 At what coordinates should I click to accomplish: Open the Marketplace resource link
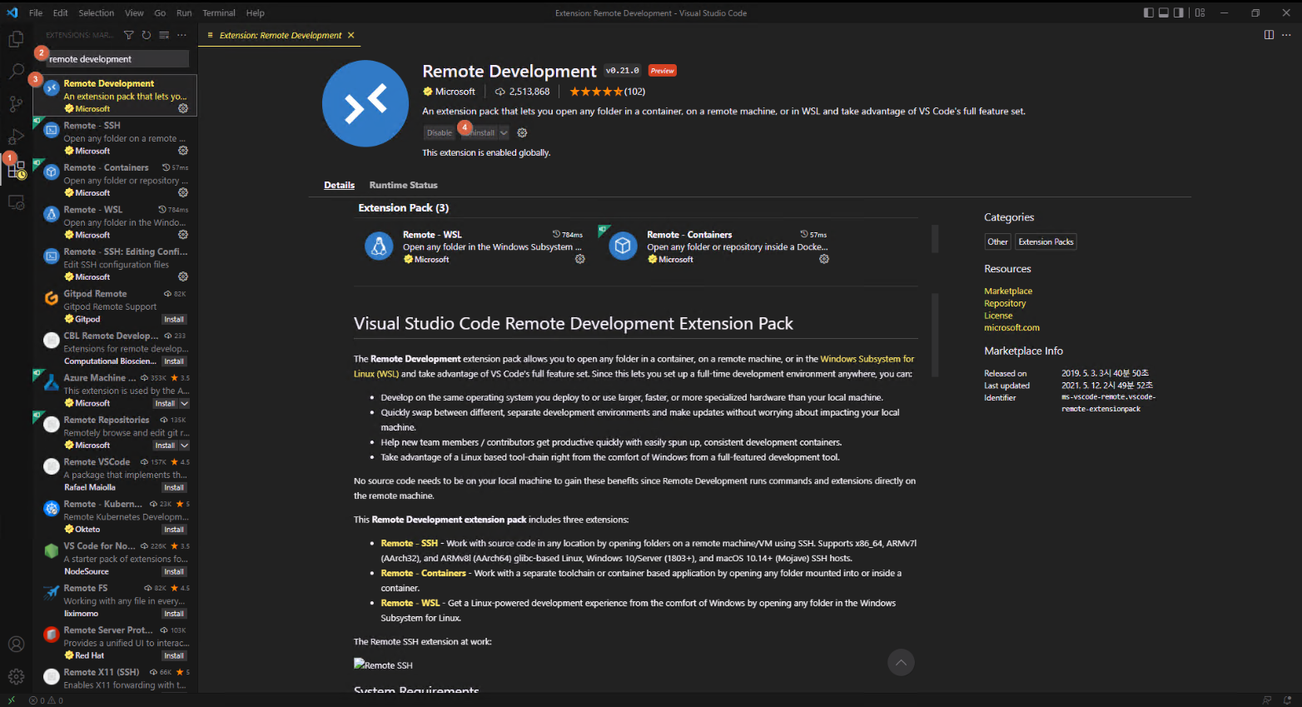[1008, 291]
